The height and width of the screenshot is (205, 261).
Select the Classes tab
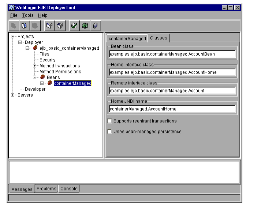pyautogui.click(x=159, y=38)
